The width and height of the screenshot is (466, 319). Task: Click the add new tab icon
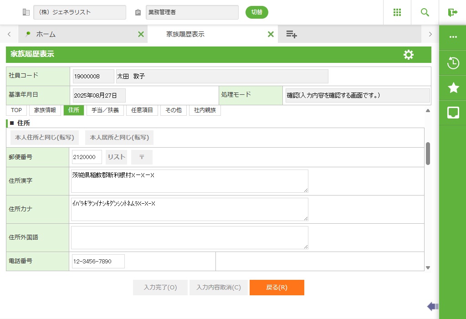(x=292, y=34)
